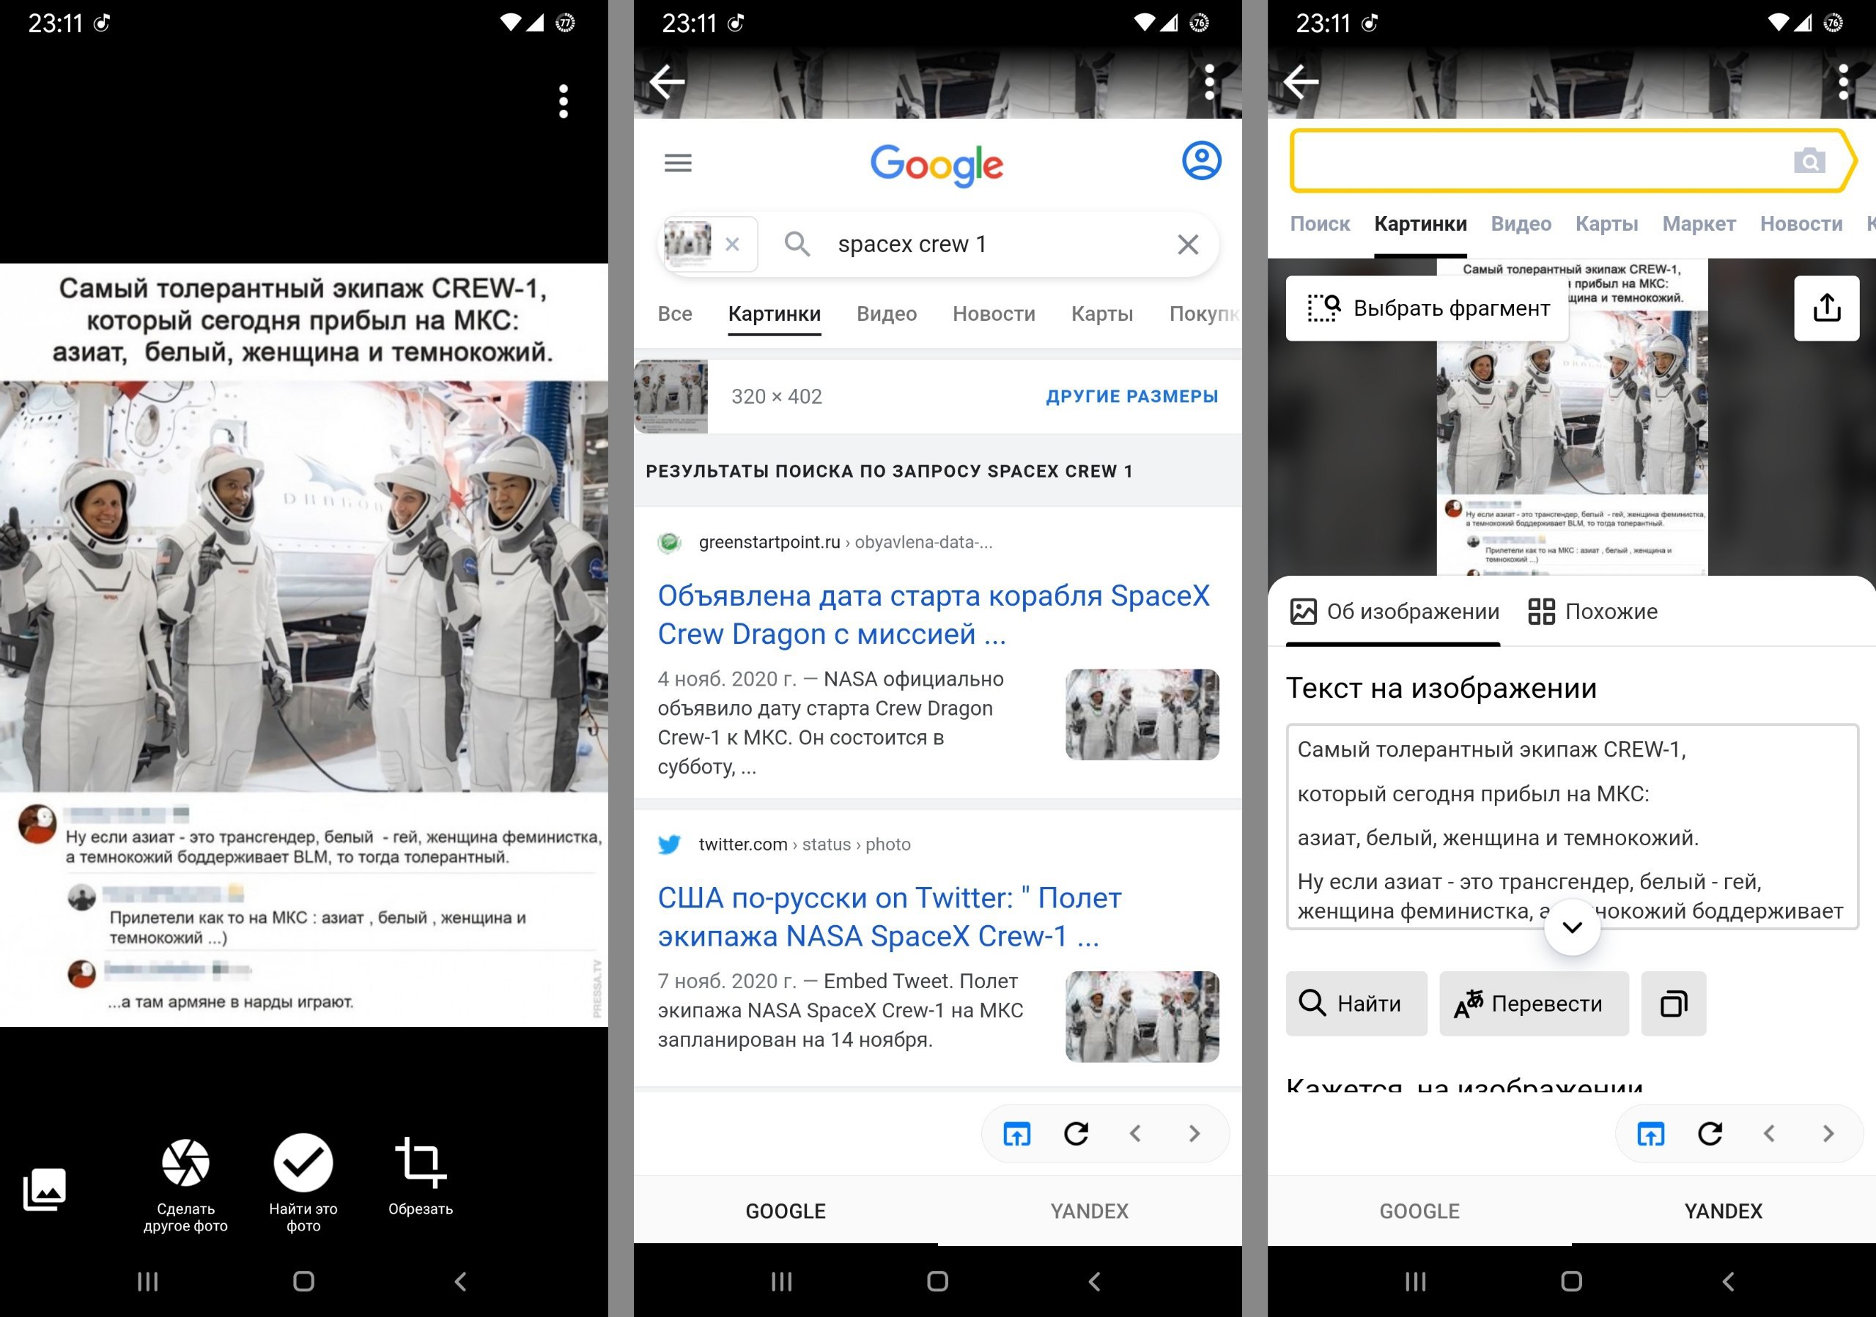
Task: Expand recognized text with chevron down
Action: click(x=1571, y=927)
